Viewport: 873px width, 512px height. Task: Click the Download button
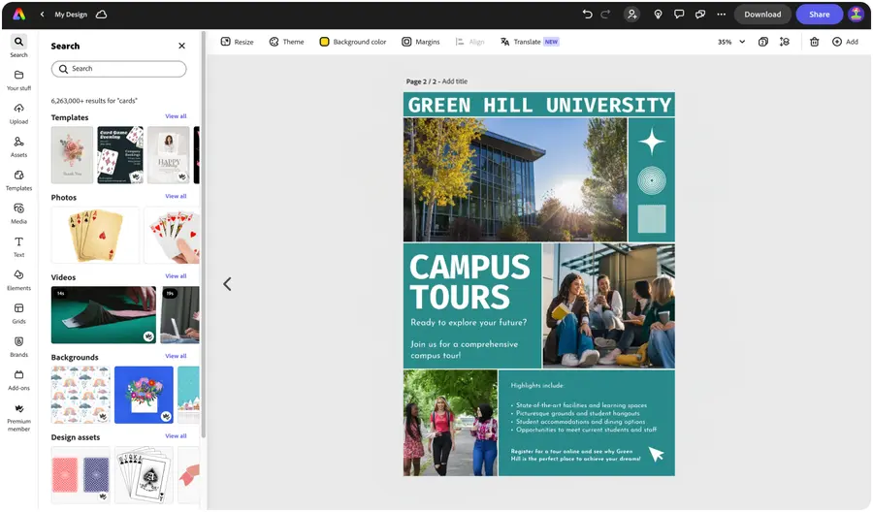[x=762, y=15]
